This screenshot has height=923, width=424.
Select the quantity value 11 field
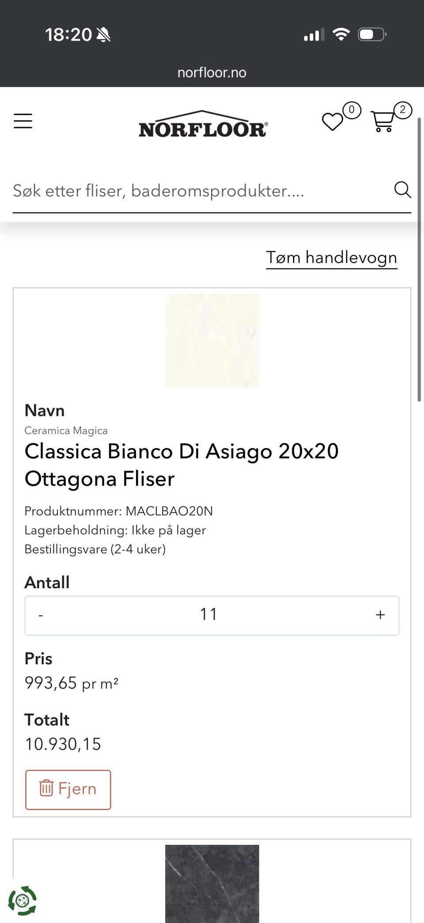209,614
